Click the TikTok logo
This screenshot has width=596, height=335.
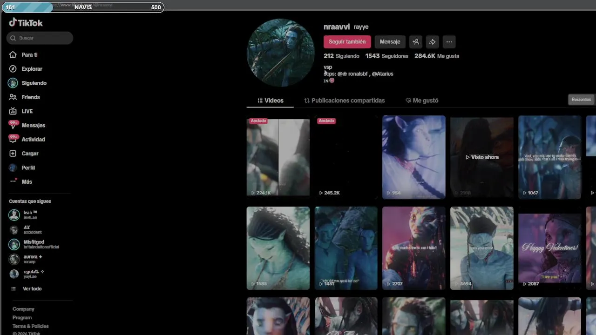click(26, 23)
